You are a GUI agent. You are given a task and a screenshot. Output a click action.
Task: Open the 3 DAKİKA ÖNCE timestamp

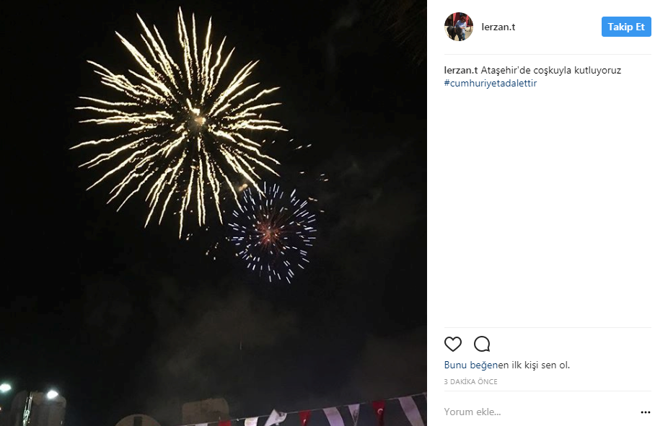click(471, 382)
